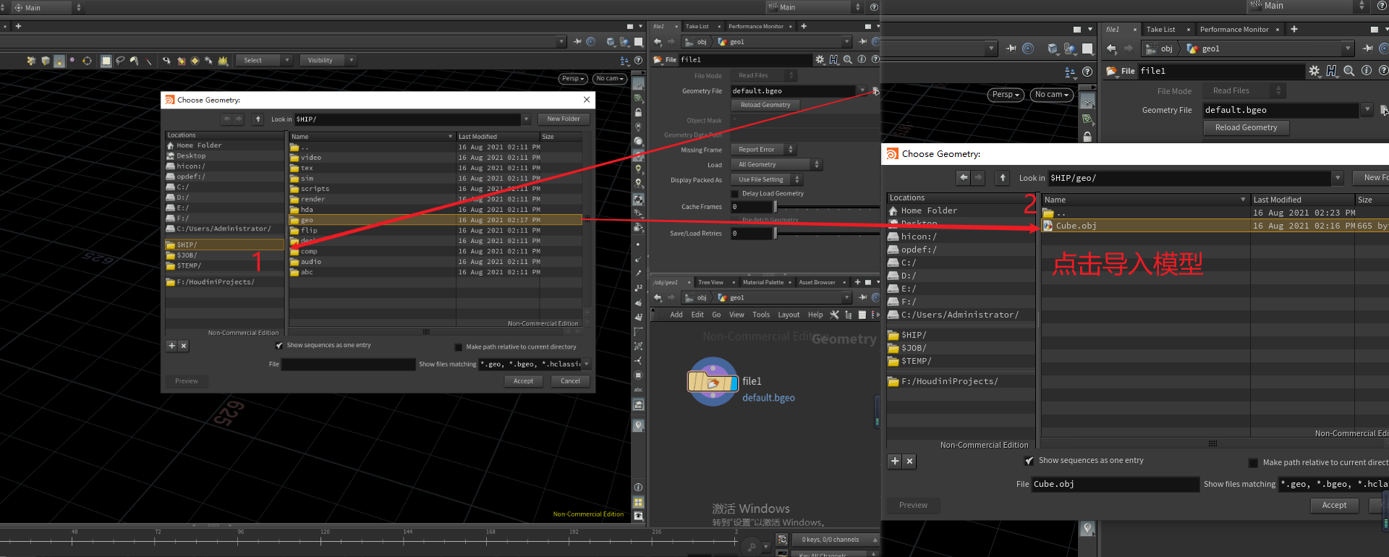Screen dimensions: 1389x557
Task: Select the brush selection tool in viewport toolbar
Action: (134, 61)
